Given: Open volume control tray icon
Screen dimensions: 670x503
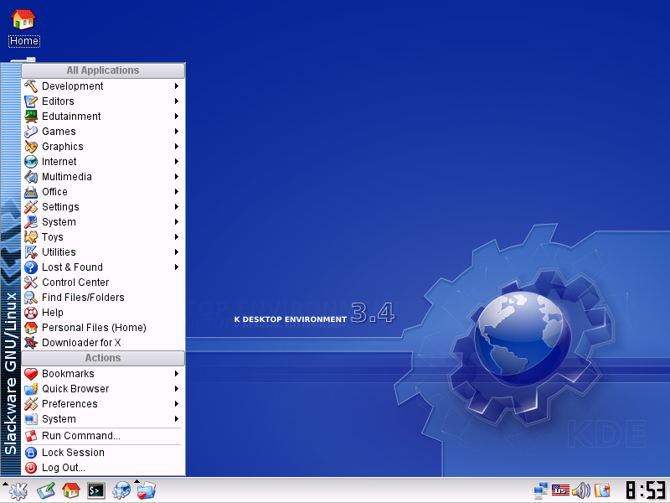Looking at the screenshot, I should point(581,490).
